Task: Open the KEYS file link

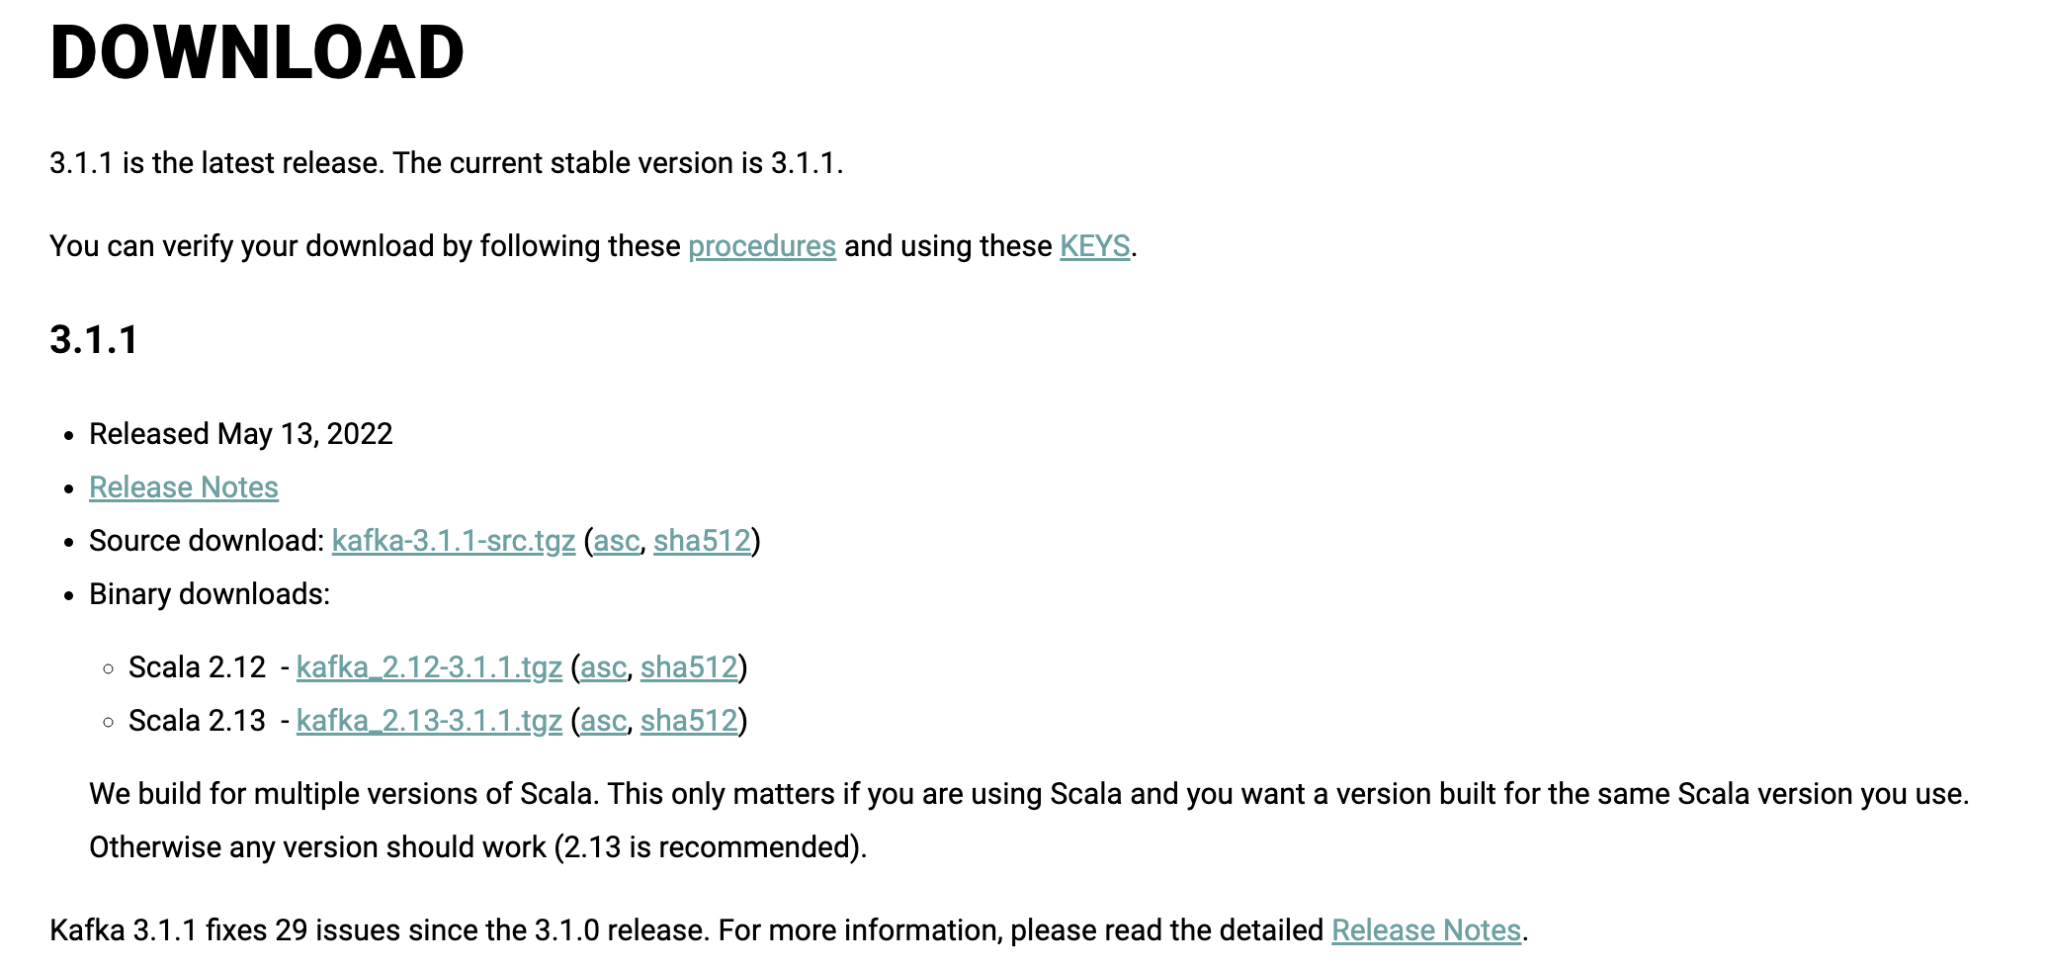Action: 1095,246
